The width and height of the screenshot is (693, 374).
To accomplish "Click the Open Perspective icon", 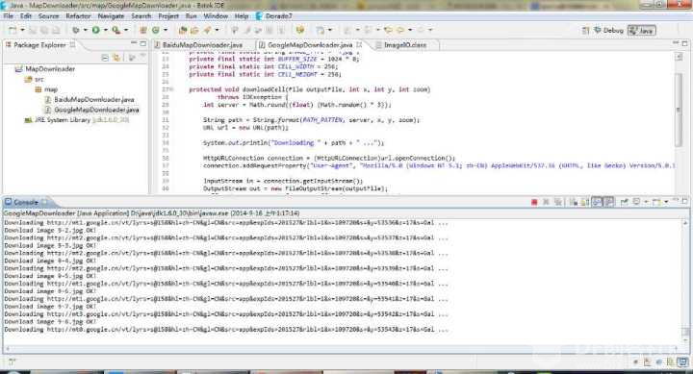I will pyautogui.click(x=585, y=31).
